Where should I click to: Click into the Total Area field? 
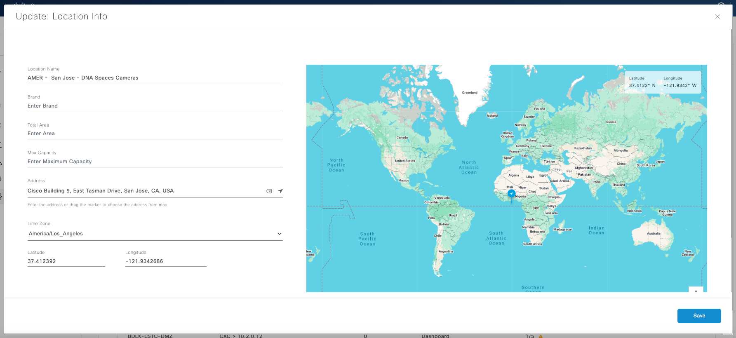pos(155,134)
